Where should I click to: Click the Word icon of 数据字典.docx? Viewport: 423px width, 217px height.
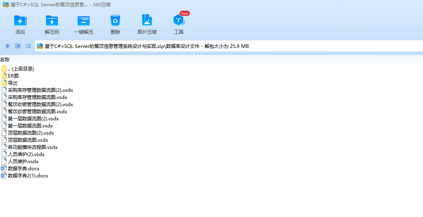click(x=4, y=169)
